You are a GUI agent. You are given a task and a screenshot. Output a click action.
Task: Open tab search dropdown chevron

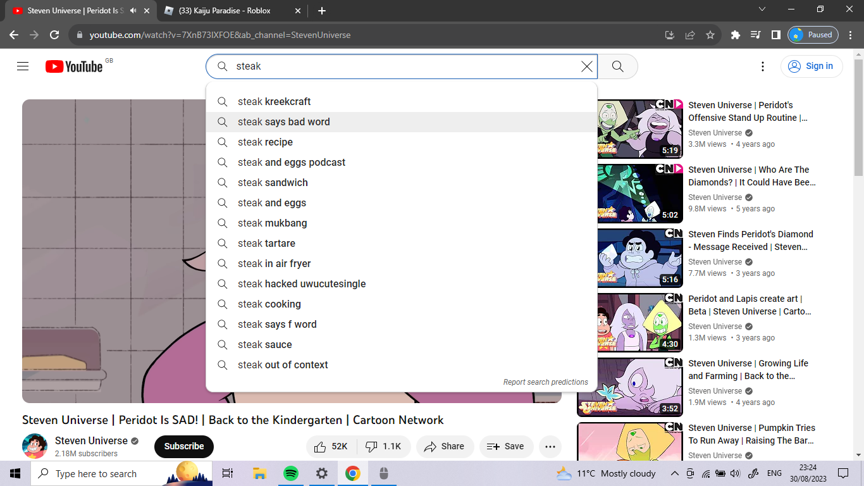(x=762, y=9)
